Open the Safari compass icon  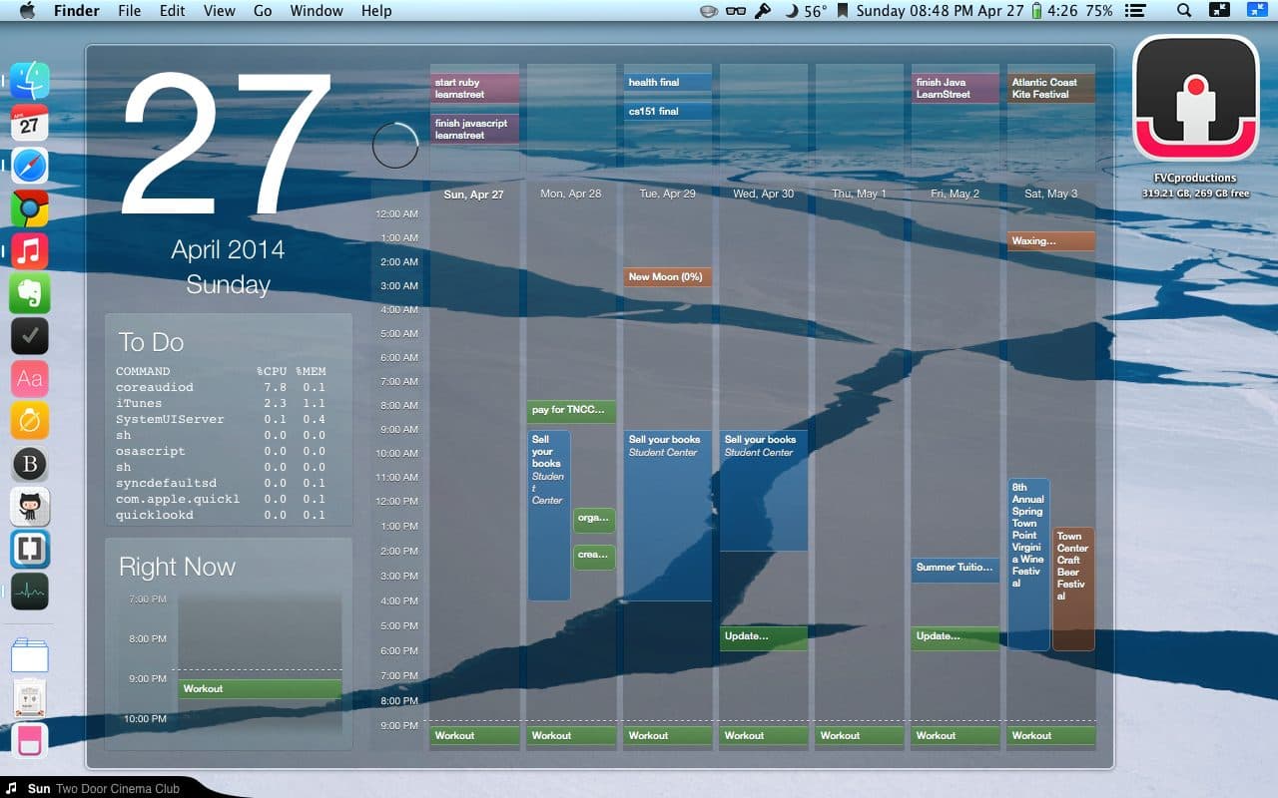point(30,167)
